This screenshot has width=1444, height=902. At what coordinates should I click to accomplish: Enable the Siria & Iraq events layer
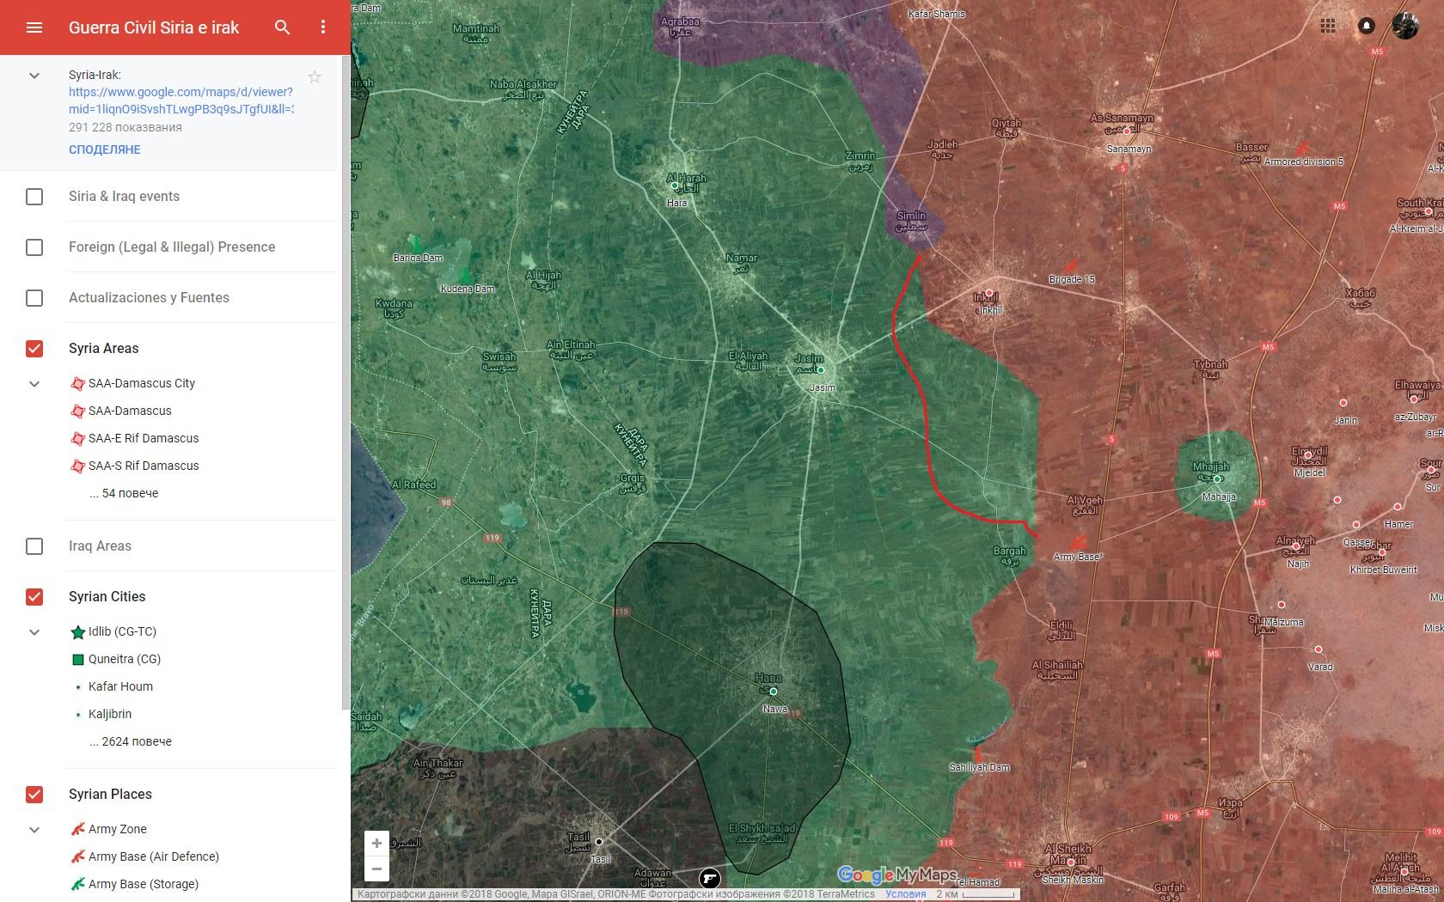34,197
